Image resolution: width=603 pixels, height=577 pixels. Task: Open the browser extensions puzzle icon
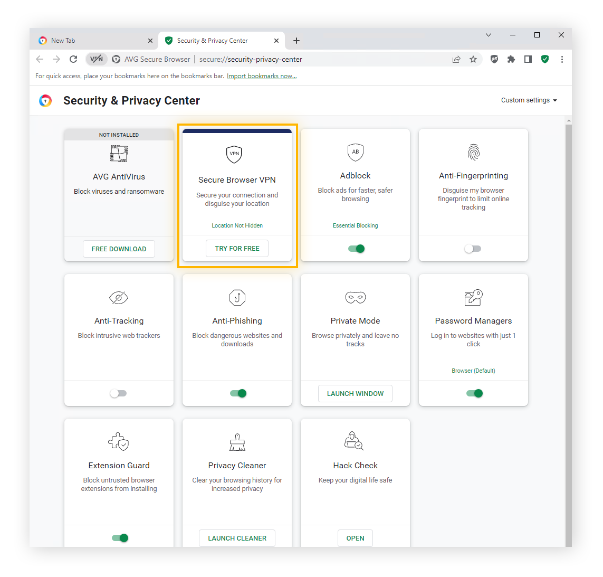(511, 59)
